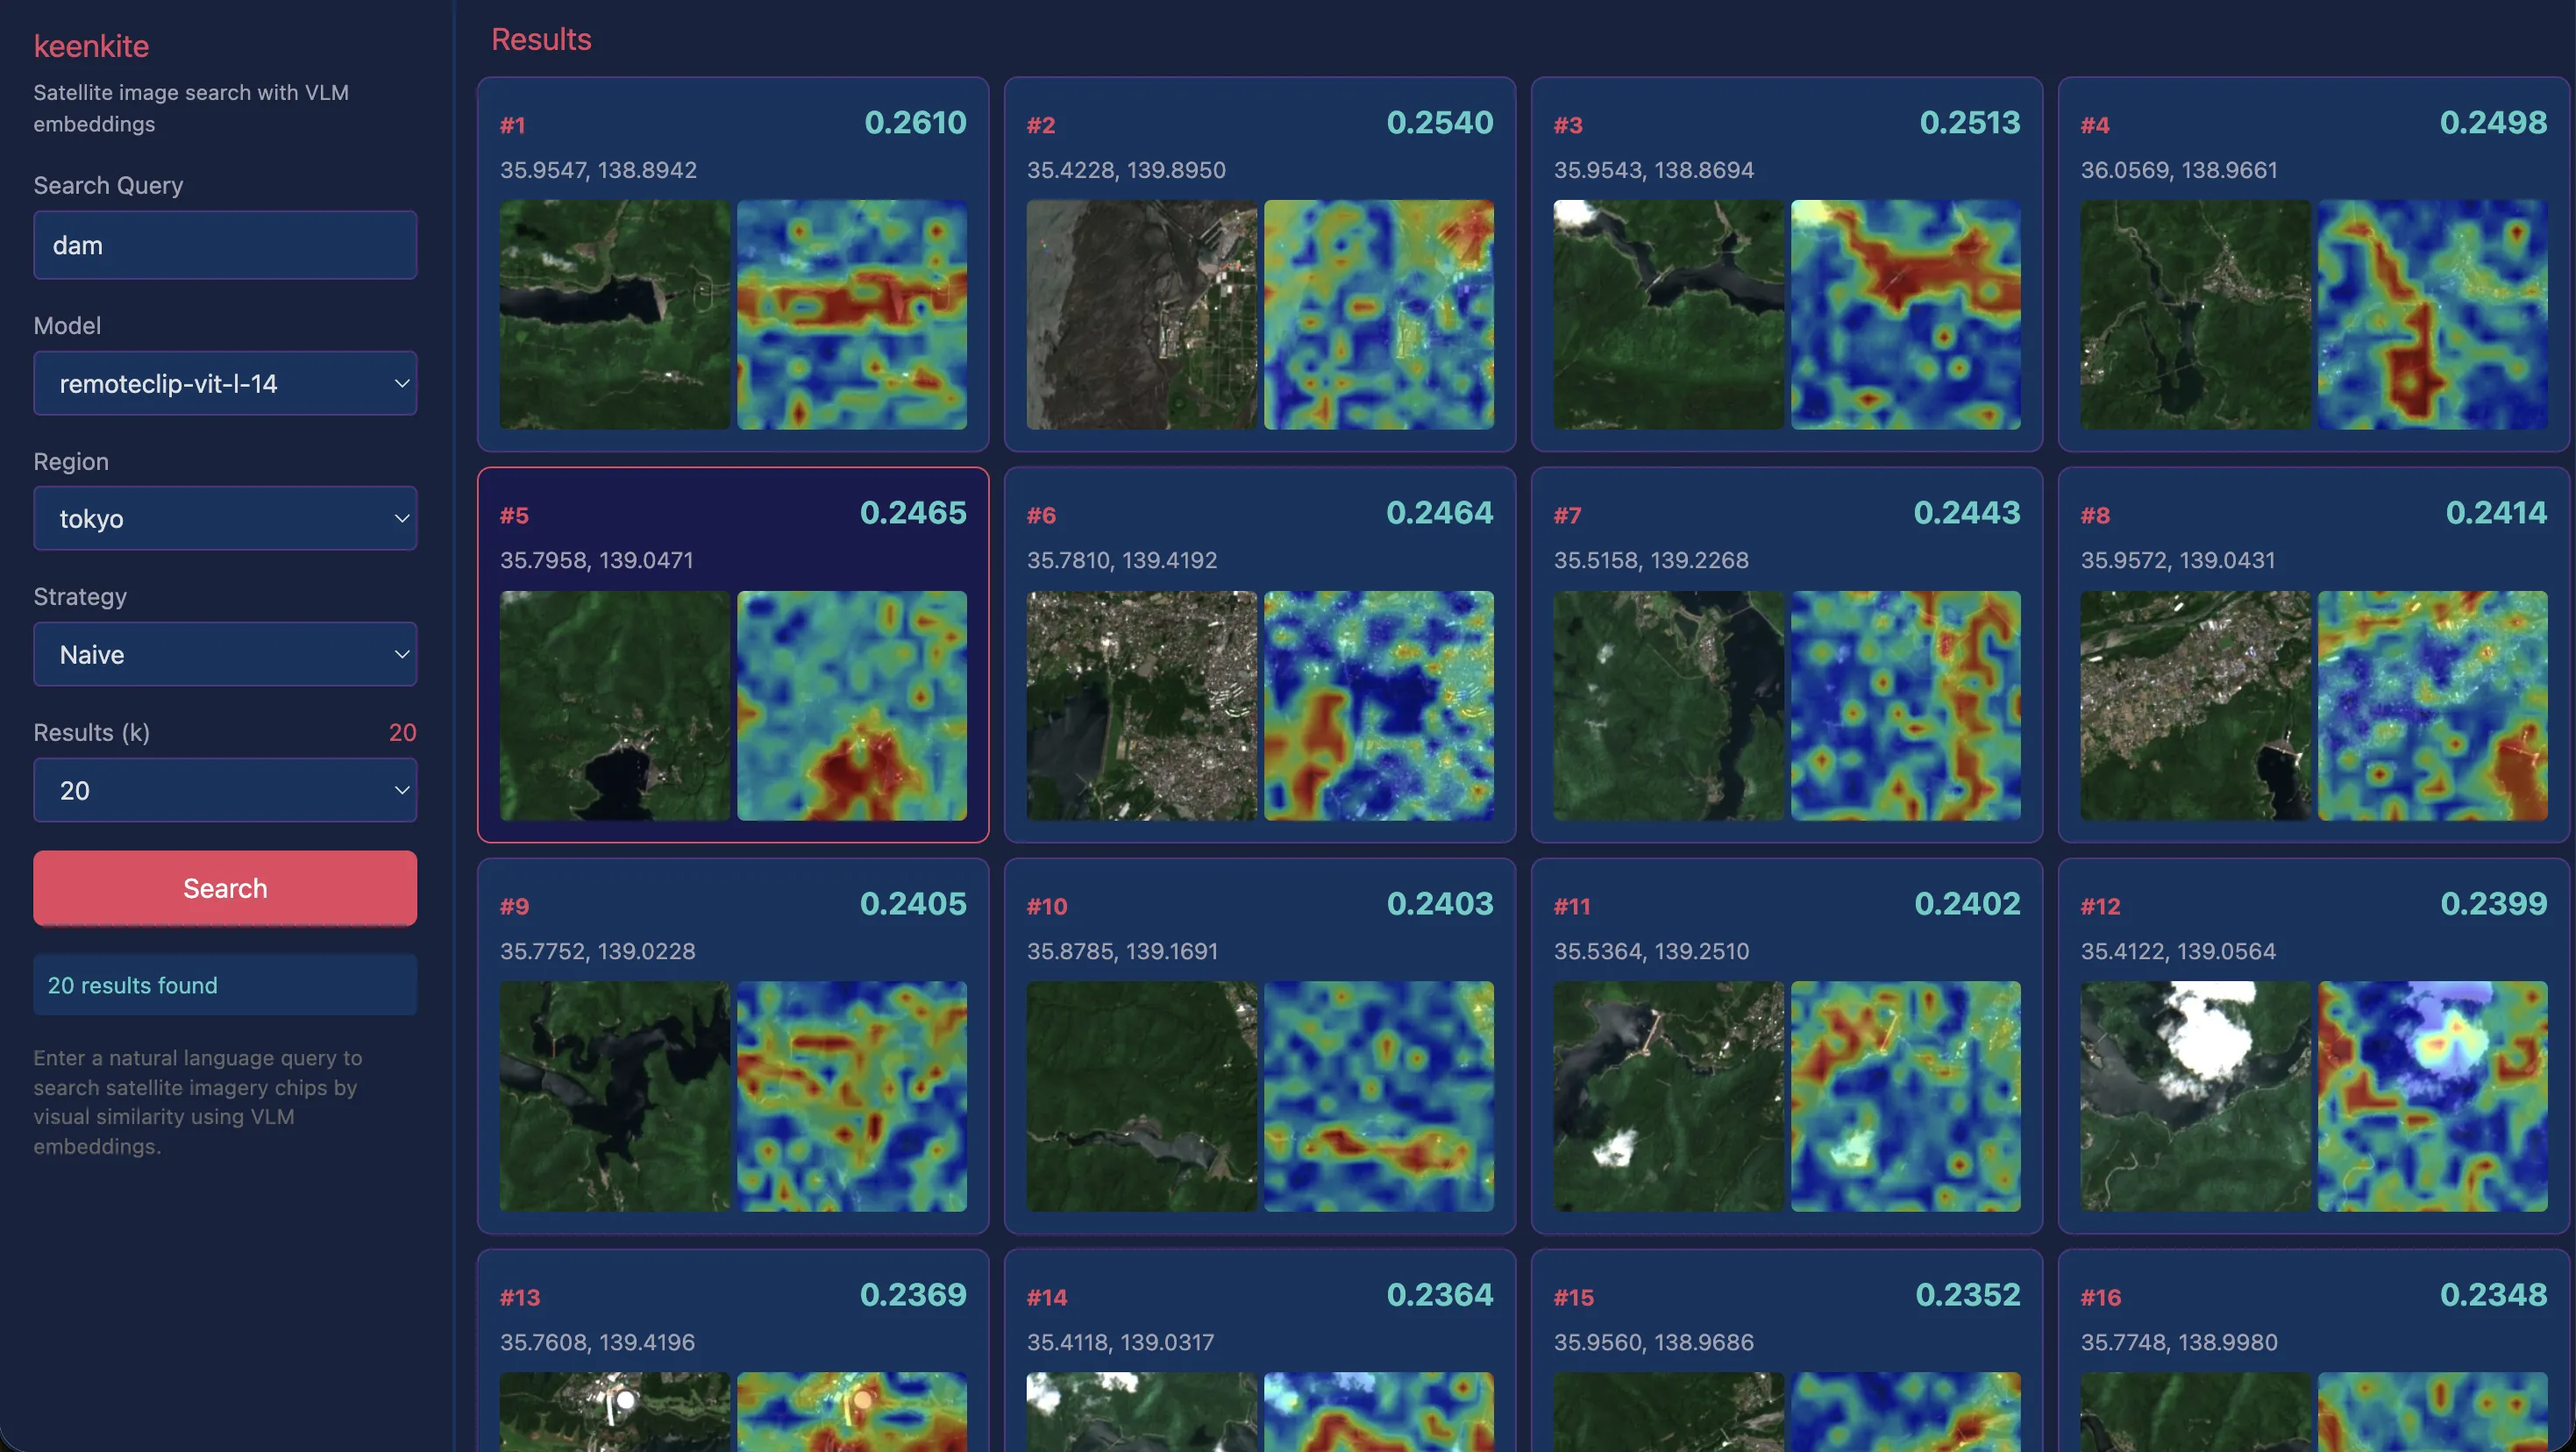Click the highlighted result #5 heatmap

click(x=851, y=706)
